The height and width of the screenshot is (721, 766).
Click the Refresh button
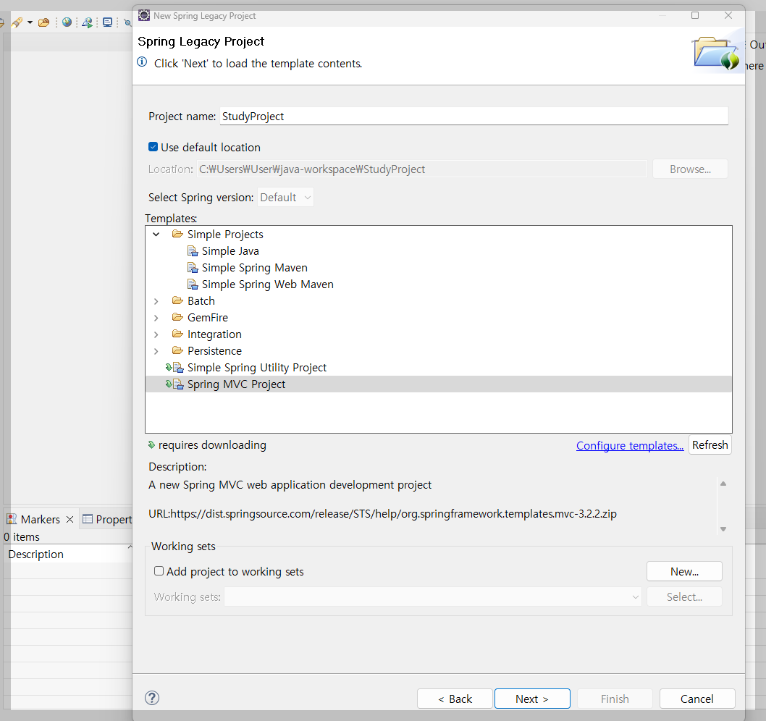point(710,444)
